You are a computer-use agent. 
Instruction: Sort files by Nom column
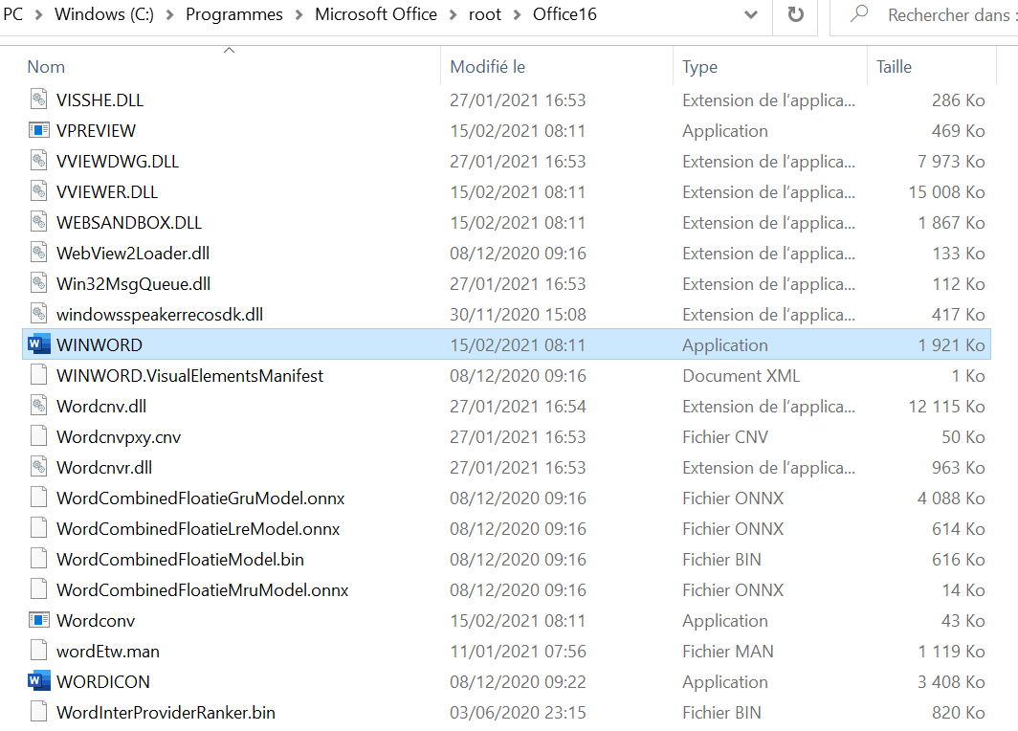pos(46,67)
